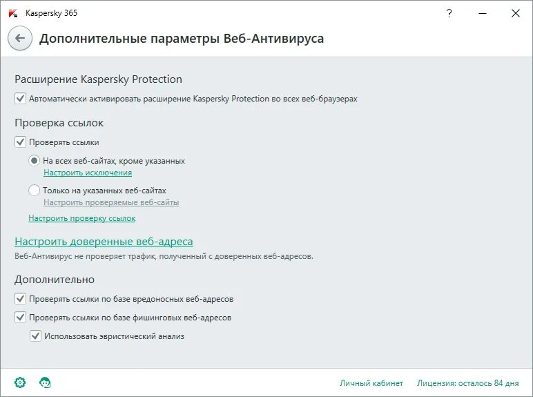Toggle checking links against malicious addresses
533x397 pixels.
tap(21, 299)
